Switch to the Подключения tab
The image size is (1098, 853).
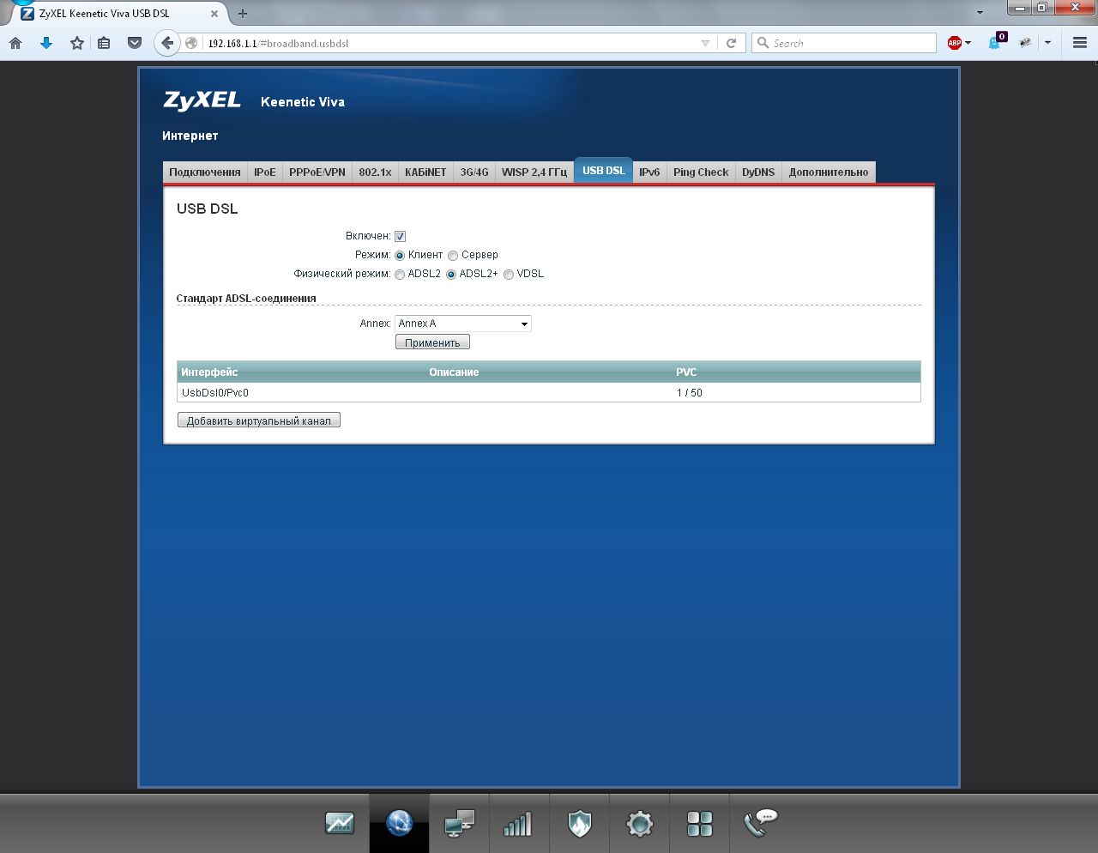205,172
